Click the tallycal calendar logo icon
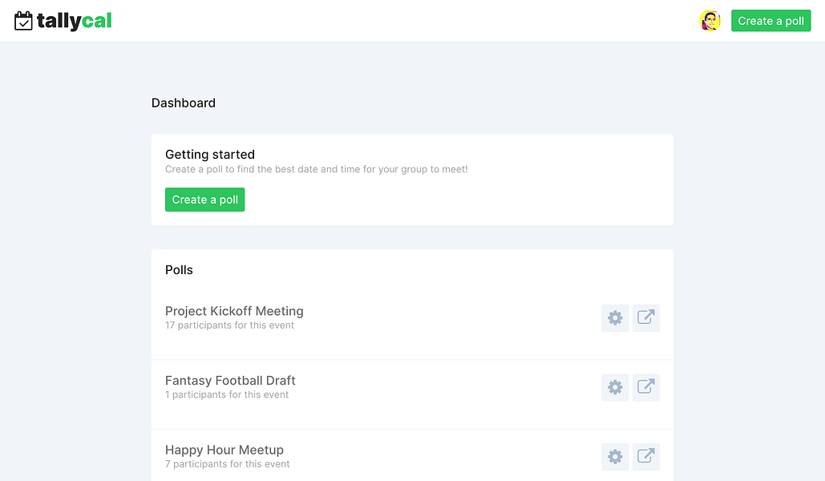The width and height of the screenshot is (825, 481). pyautogui.click(x=23, y=21)
